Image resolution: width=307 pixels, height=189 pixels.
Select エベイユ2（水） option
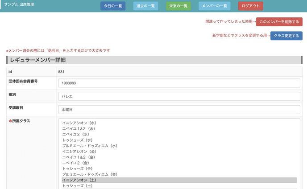(x=179, y=135)
